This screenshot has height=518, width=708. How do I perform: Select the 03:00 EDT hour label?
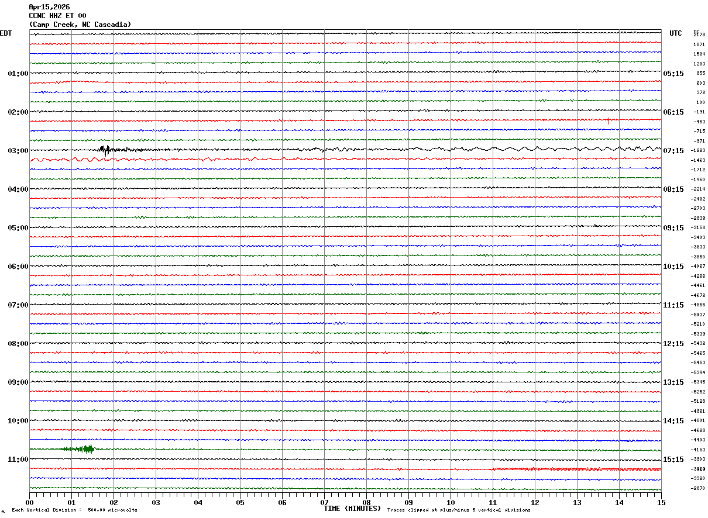tap(18, 151)
